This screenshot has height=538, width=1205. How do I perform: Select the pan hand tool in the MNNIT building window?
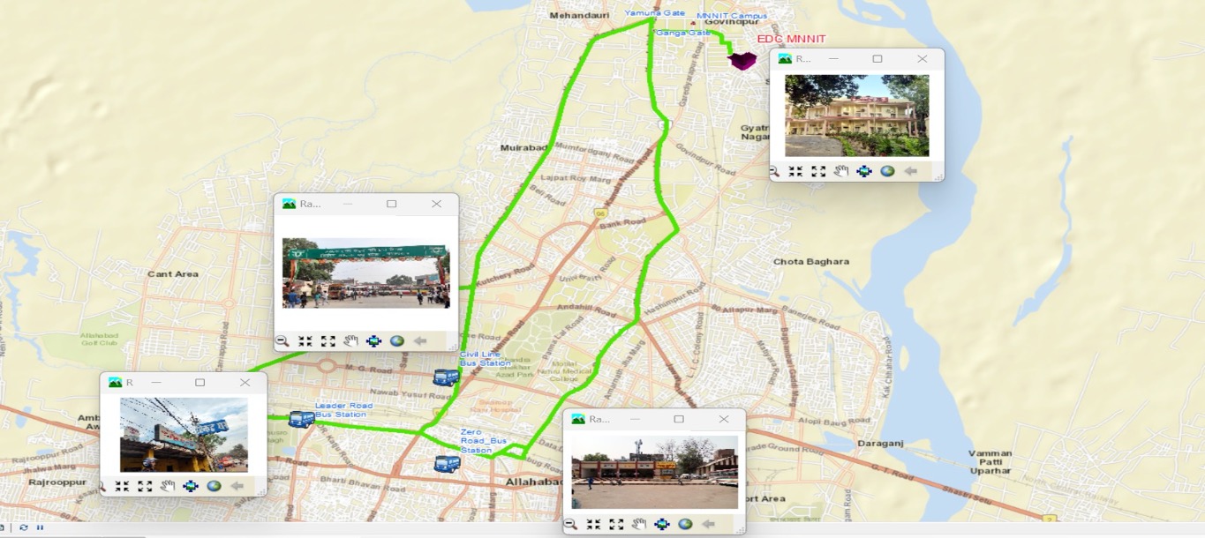[x=841, y=171]
